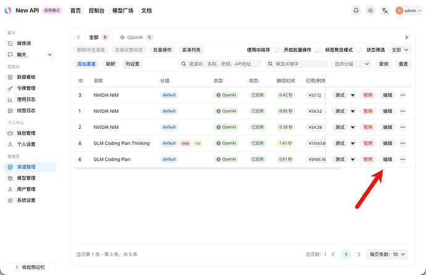
Task: Click the 批量操作 button
Action: tap(162, 50)
